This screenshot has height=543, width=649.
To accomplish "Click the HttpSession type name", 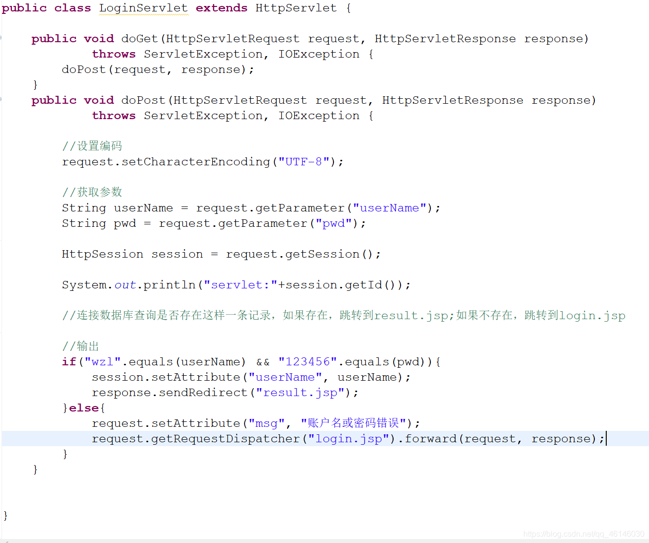I will (x=103, y=254).
